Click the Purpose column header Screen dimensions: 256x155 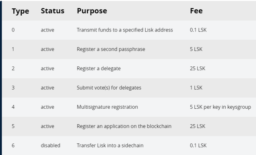pyautogui.click(x=92, y=11)
